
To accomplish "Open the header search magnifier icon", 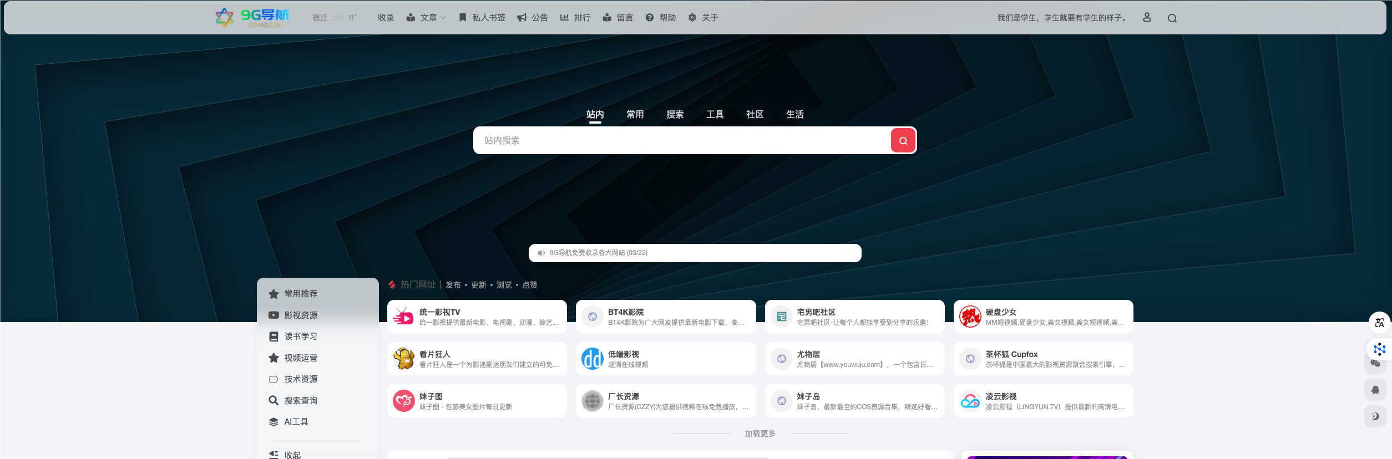I will tap(1172, 18).
